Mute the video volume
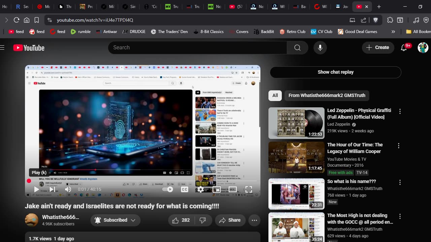Viewport: 431px width, 242px height. [x=68, y=189]
